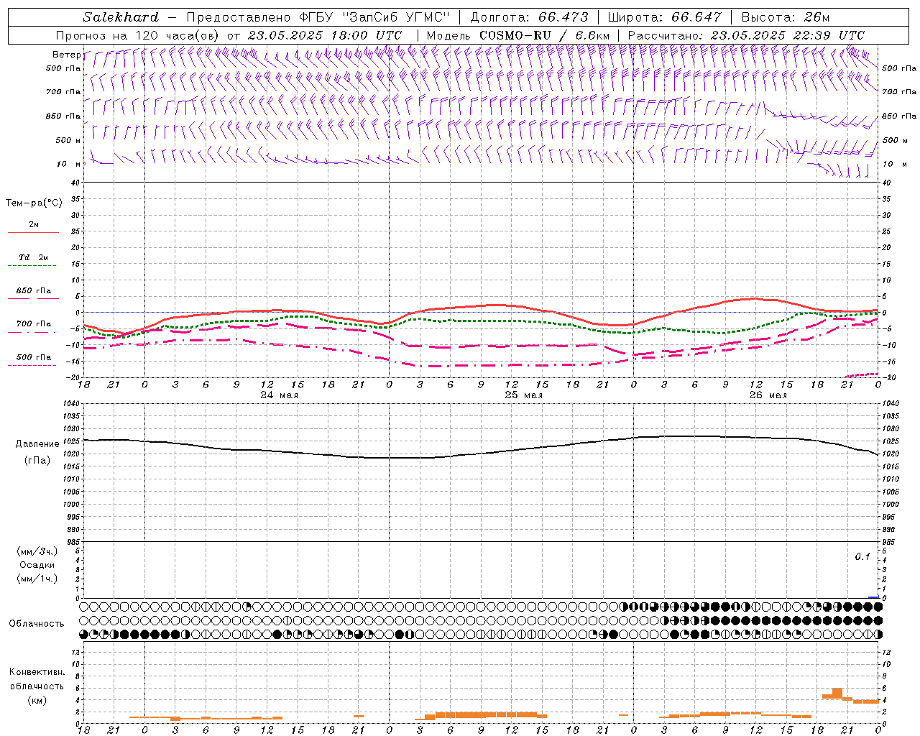The image size is (920, 736).
Task: Click the "Ветер" wind panel label
Action: [x=67, y=55]
